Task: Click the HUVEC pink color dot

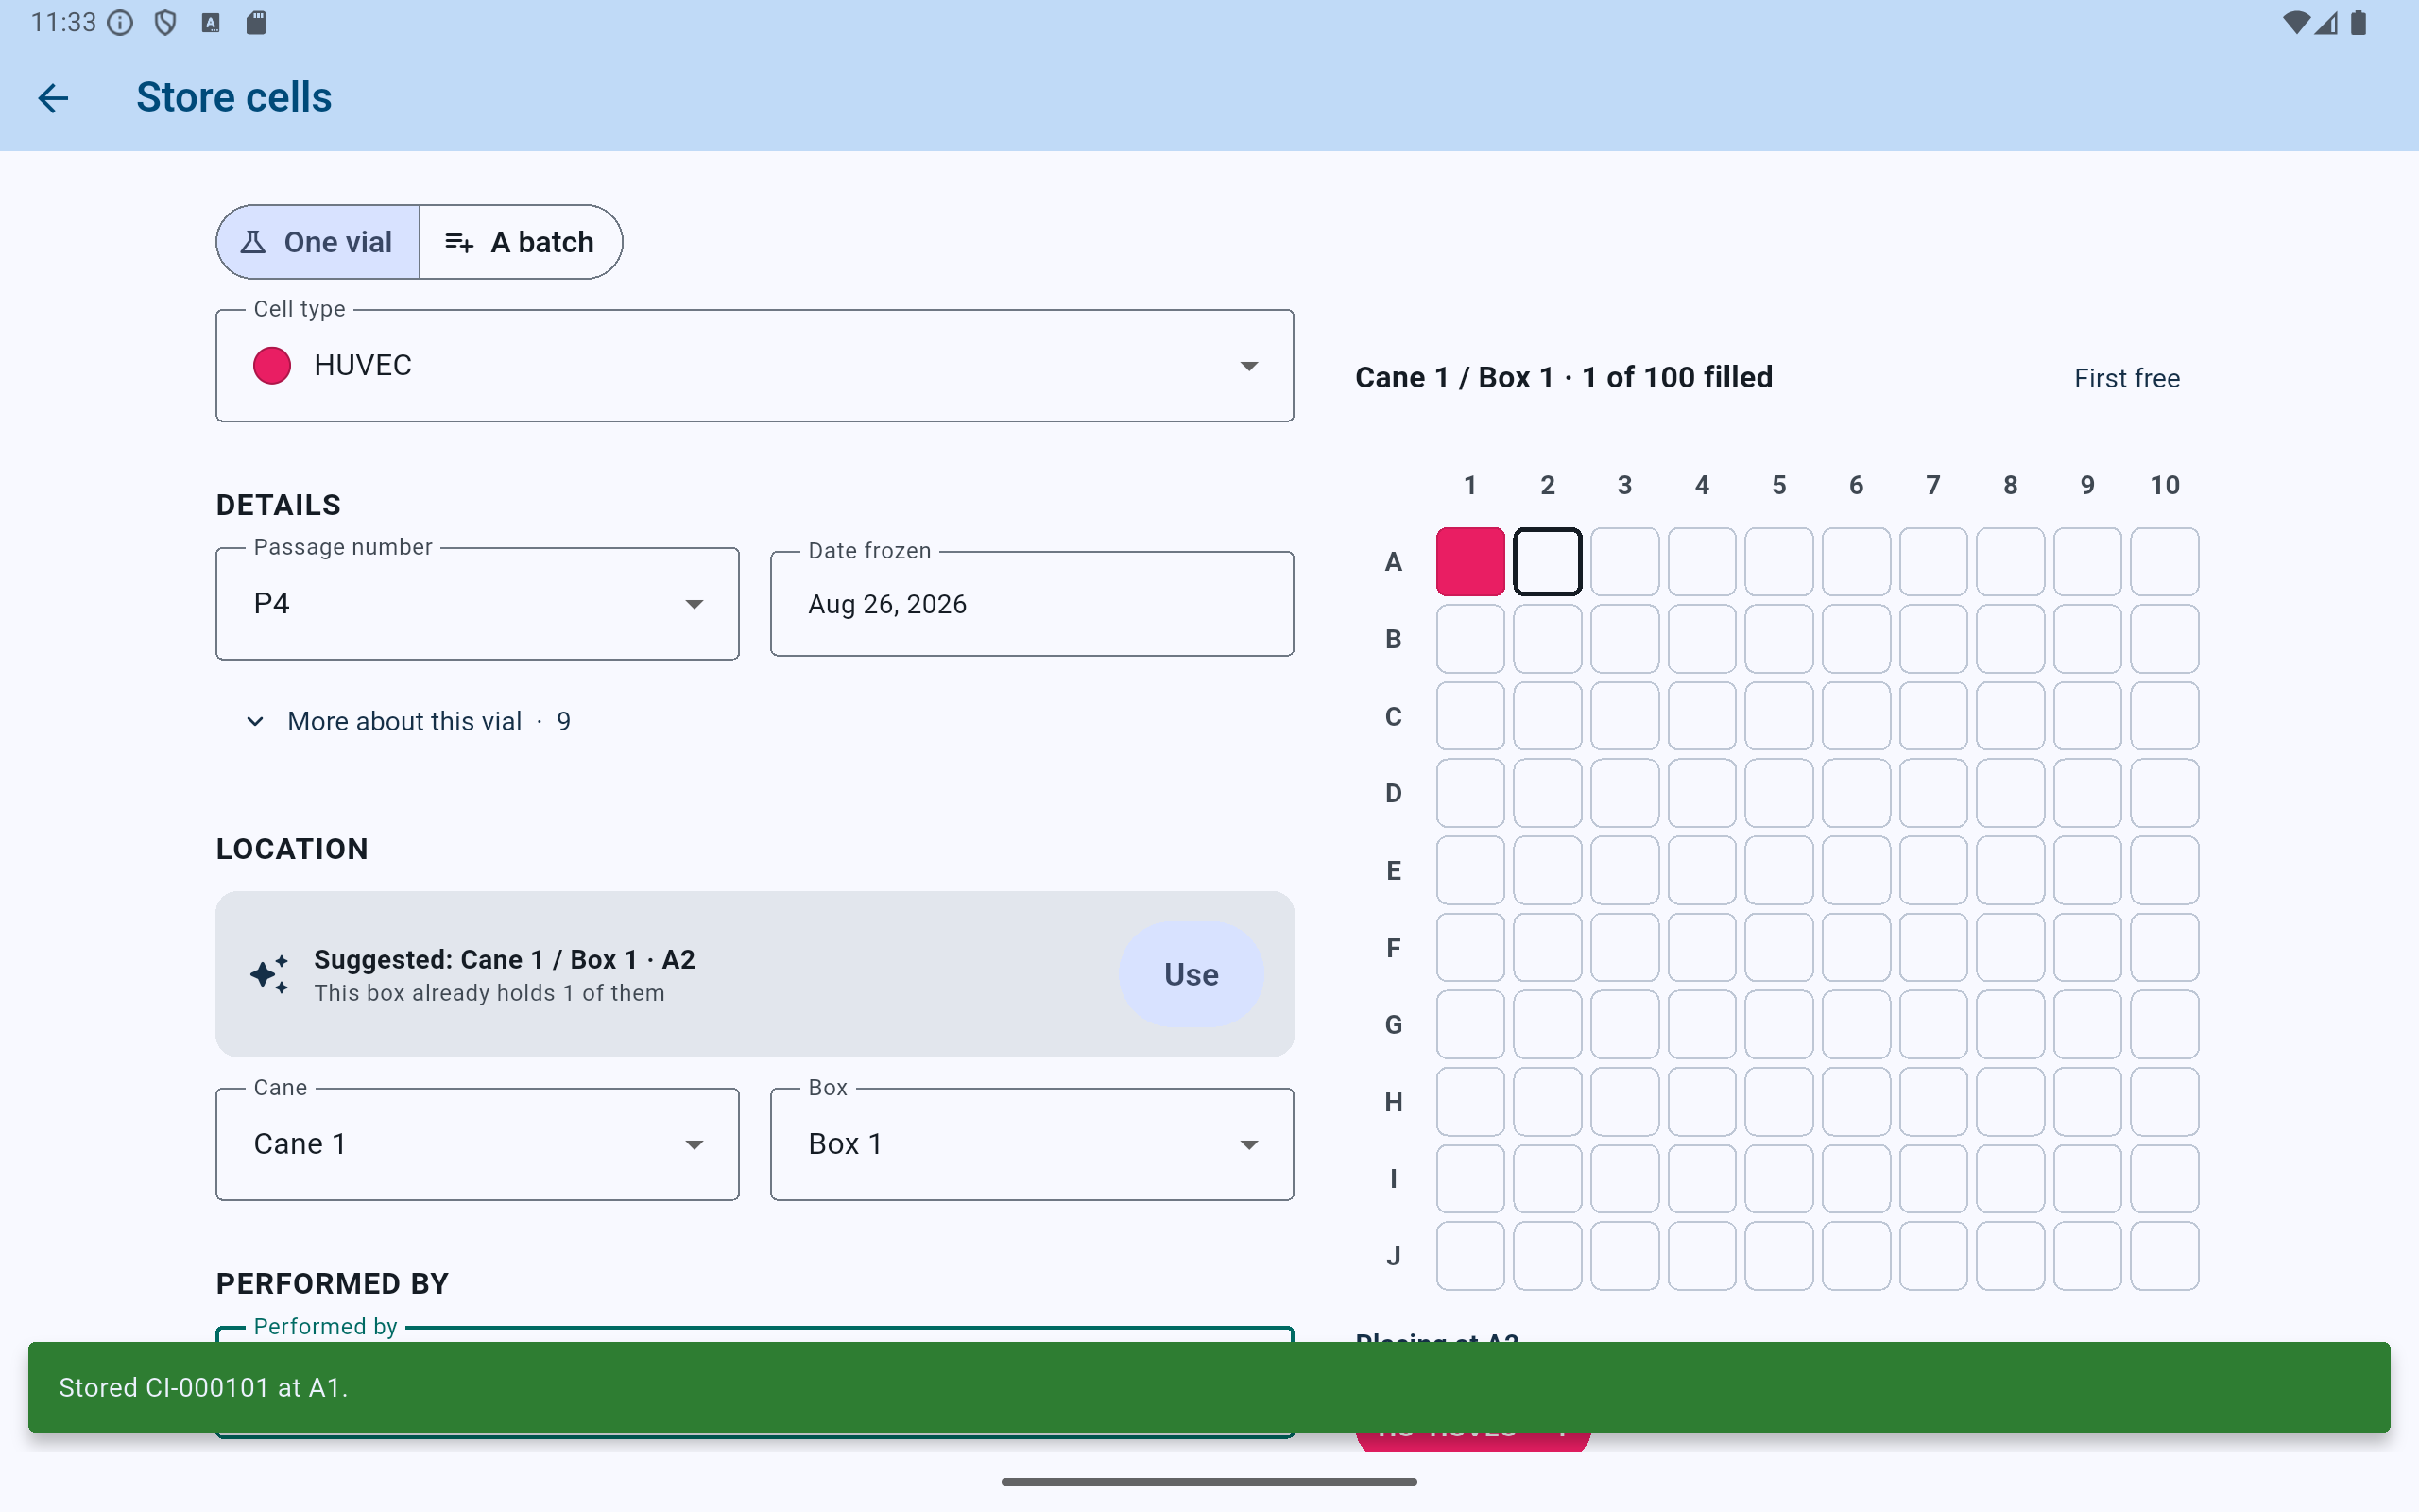Action: pyautogui.click(x=272, y=365)
